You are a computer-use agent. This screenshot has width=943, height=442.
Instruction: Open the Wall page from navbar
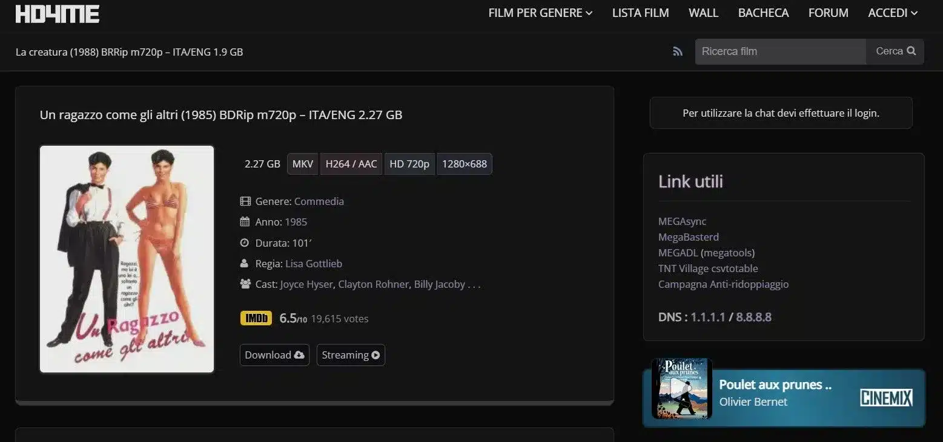(x=703, y=13)
